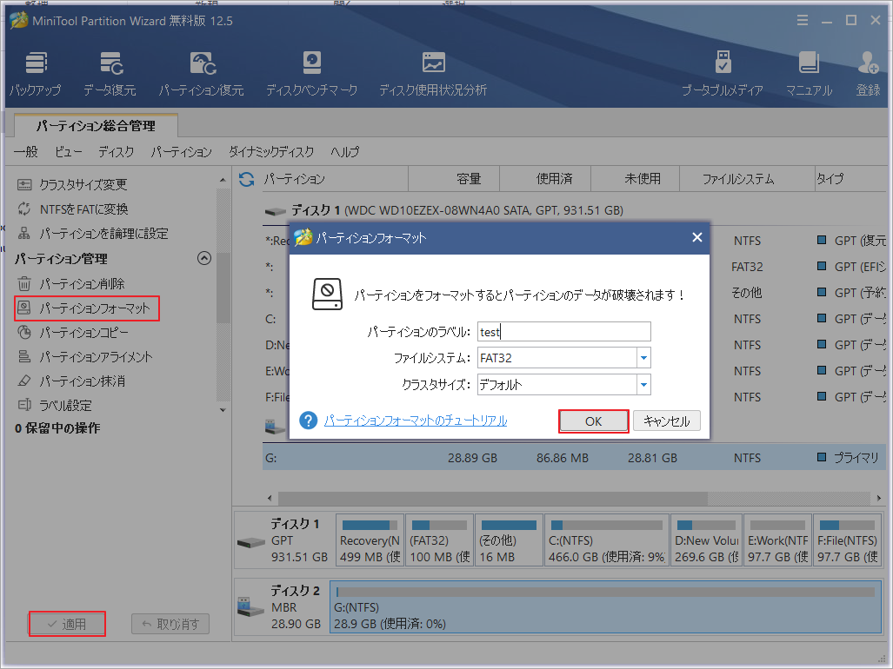Click the 適用 apply button

coord(67,624)
